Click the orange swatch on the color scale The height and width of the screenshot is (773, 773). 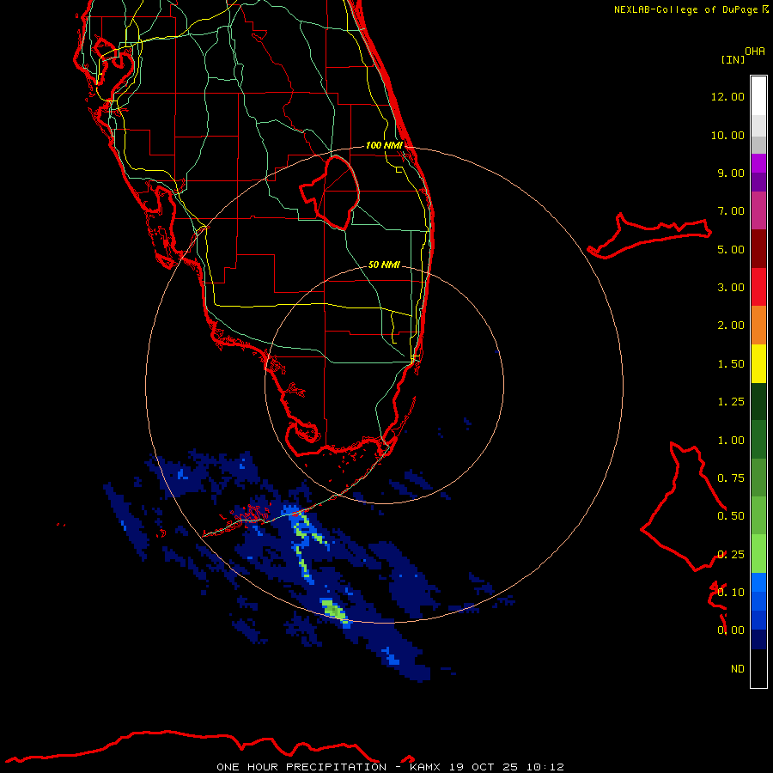click(x=758, y=326)
